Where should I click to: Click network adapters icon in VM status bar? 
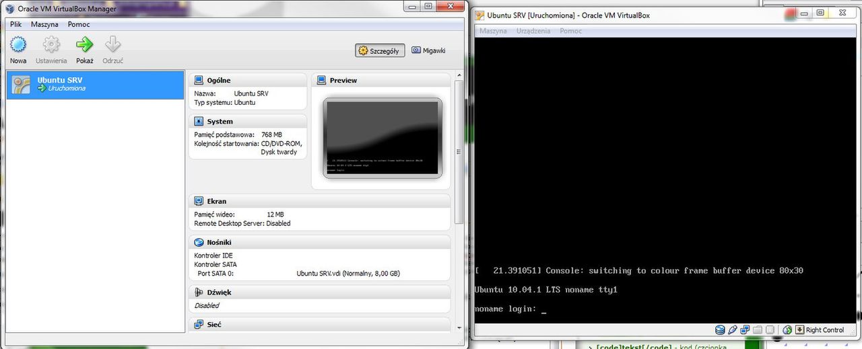(745, 329)
